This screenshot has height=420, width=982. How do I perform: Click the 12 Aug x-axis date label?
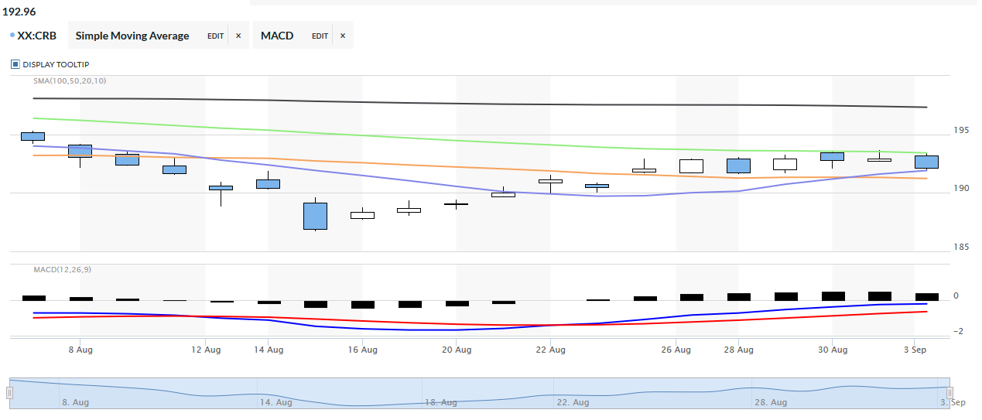point(205,350)
